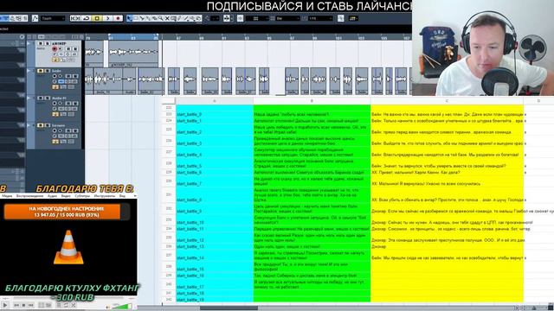Solo the Audio 01 track
This screenshot has height=311, width=554.
(x=47, y=98)
